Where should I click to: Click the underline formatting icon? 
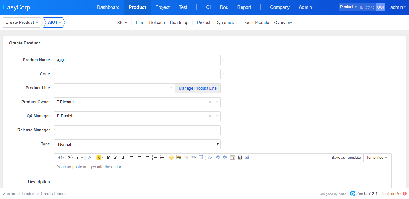[123, 158]
